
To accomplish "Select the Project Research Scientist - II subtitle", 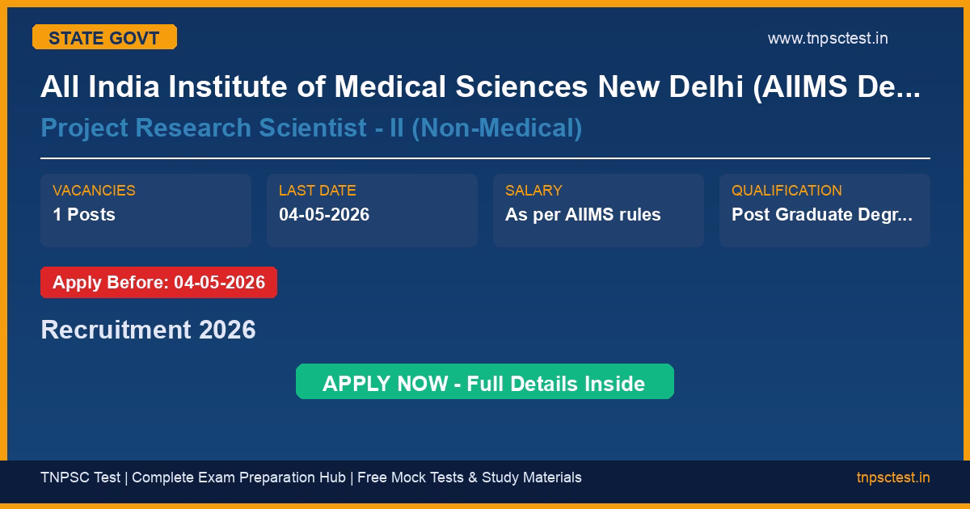I will [311, 128].
